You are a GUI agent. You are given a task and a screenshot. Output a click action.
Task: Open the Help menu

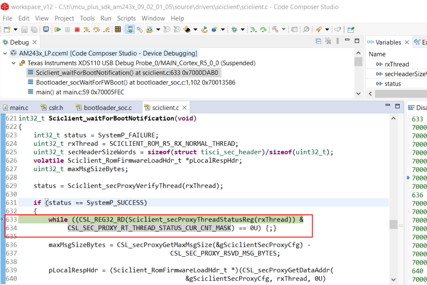point(178,18)
